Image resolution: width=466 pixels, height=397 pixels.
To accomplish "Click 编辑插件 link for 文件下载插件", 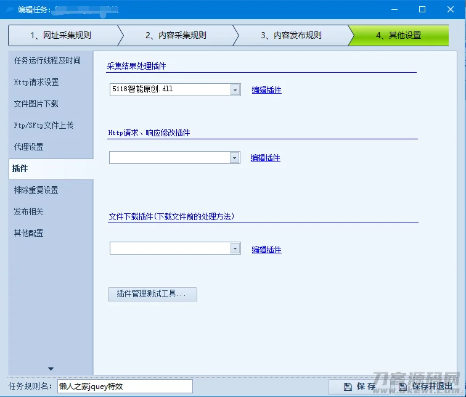I will [266, 250].
